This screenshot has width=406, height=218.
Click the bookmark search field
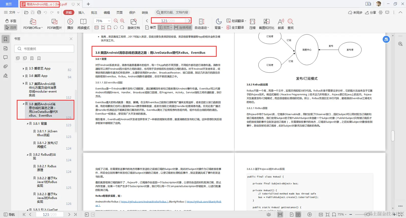[x=44, y=49]
